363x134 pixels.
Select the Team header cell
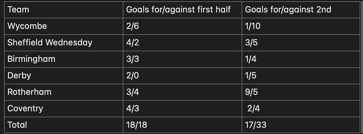[64, 10]
